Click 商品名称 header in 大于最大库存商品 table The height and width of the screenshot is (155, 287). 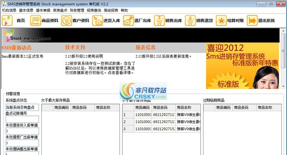pos(107,108)
